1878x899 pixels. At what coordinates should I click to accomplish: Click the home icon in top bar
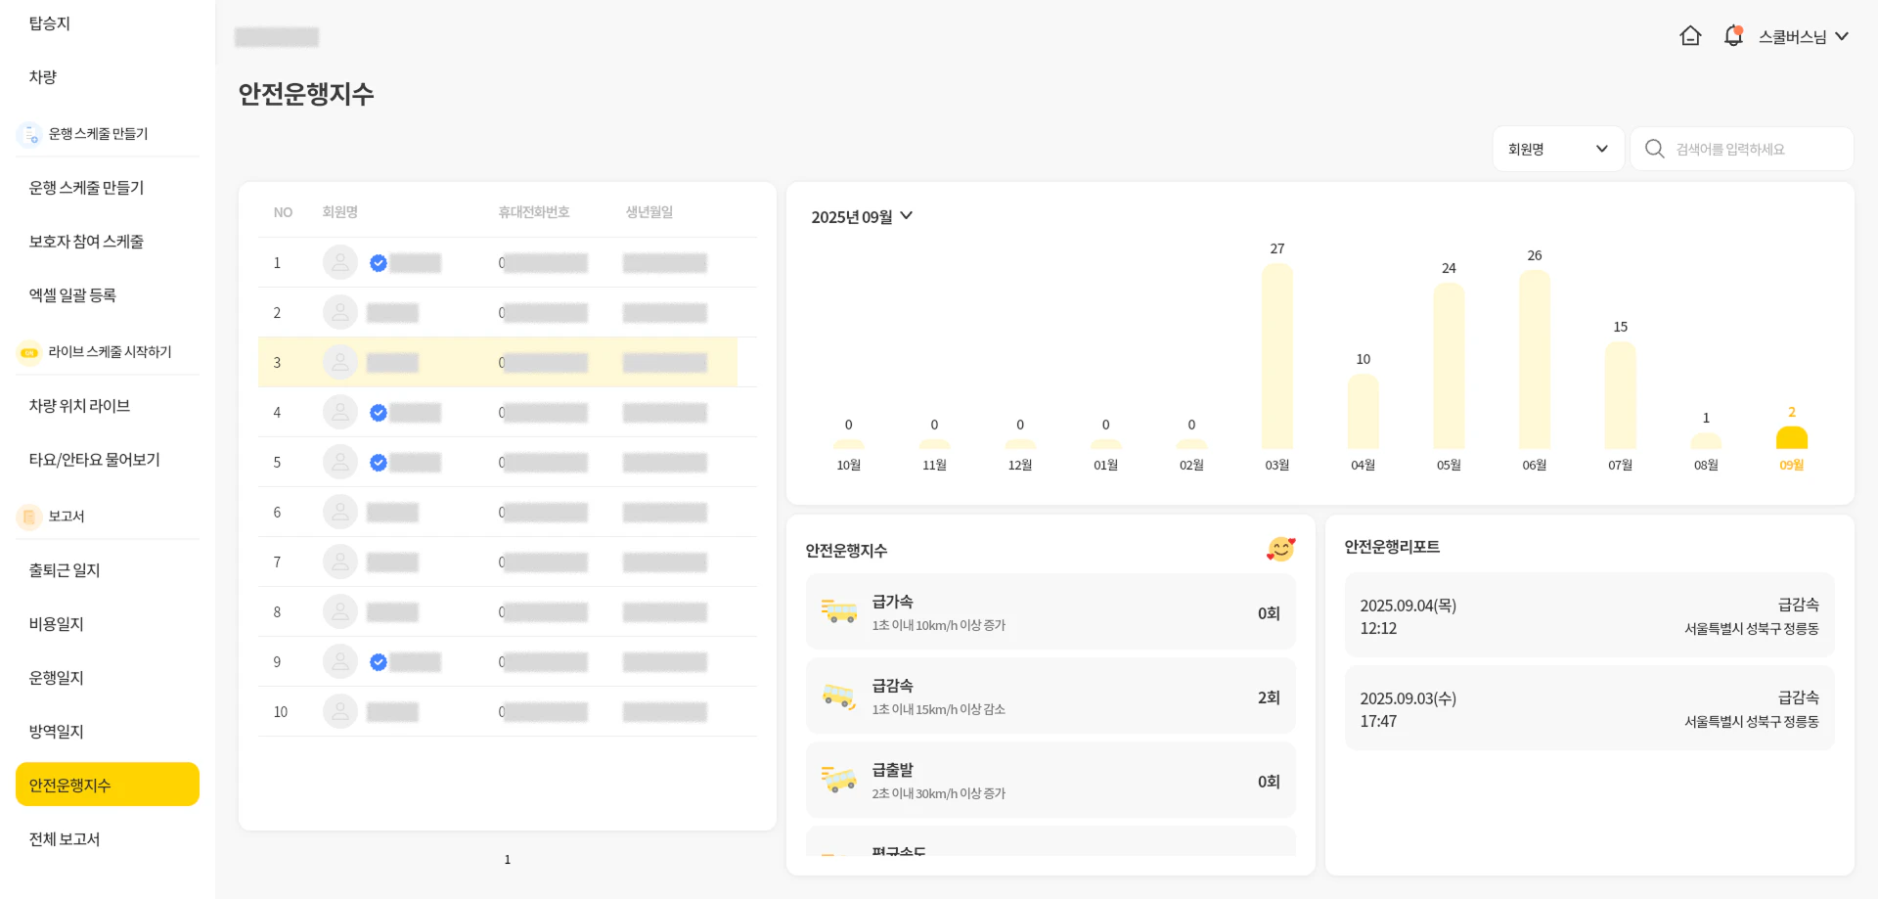tap(1690, 36)
